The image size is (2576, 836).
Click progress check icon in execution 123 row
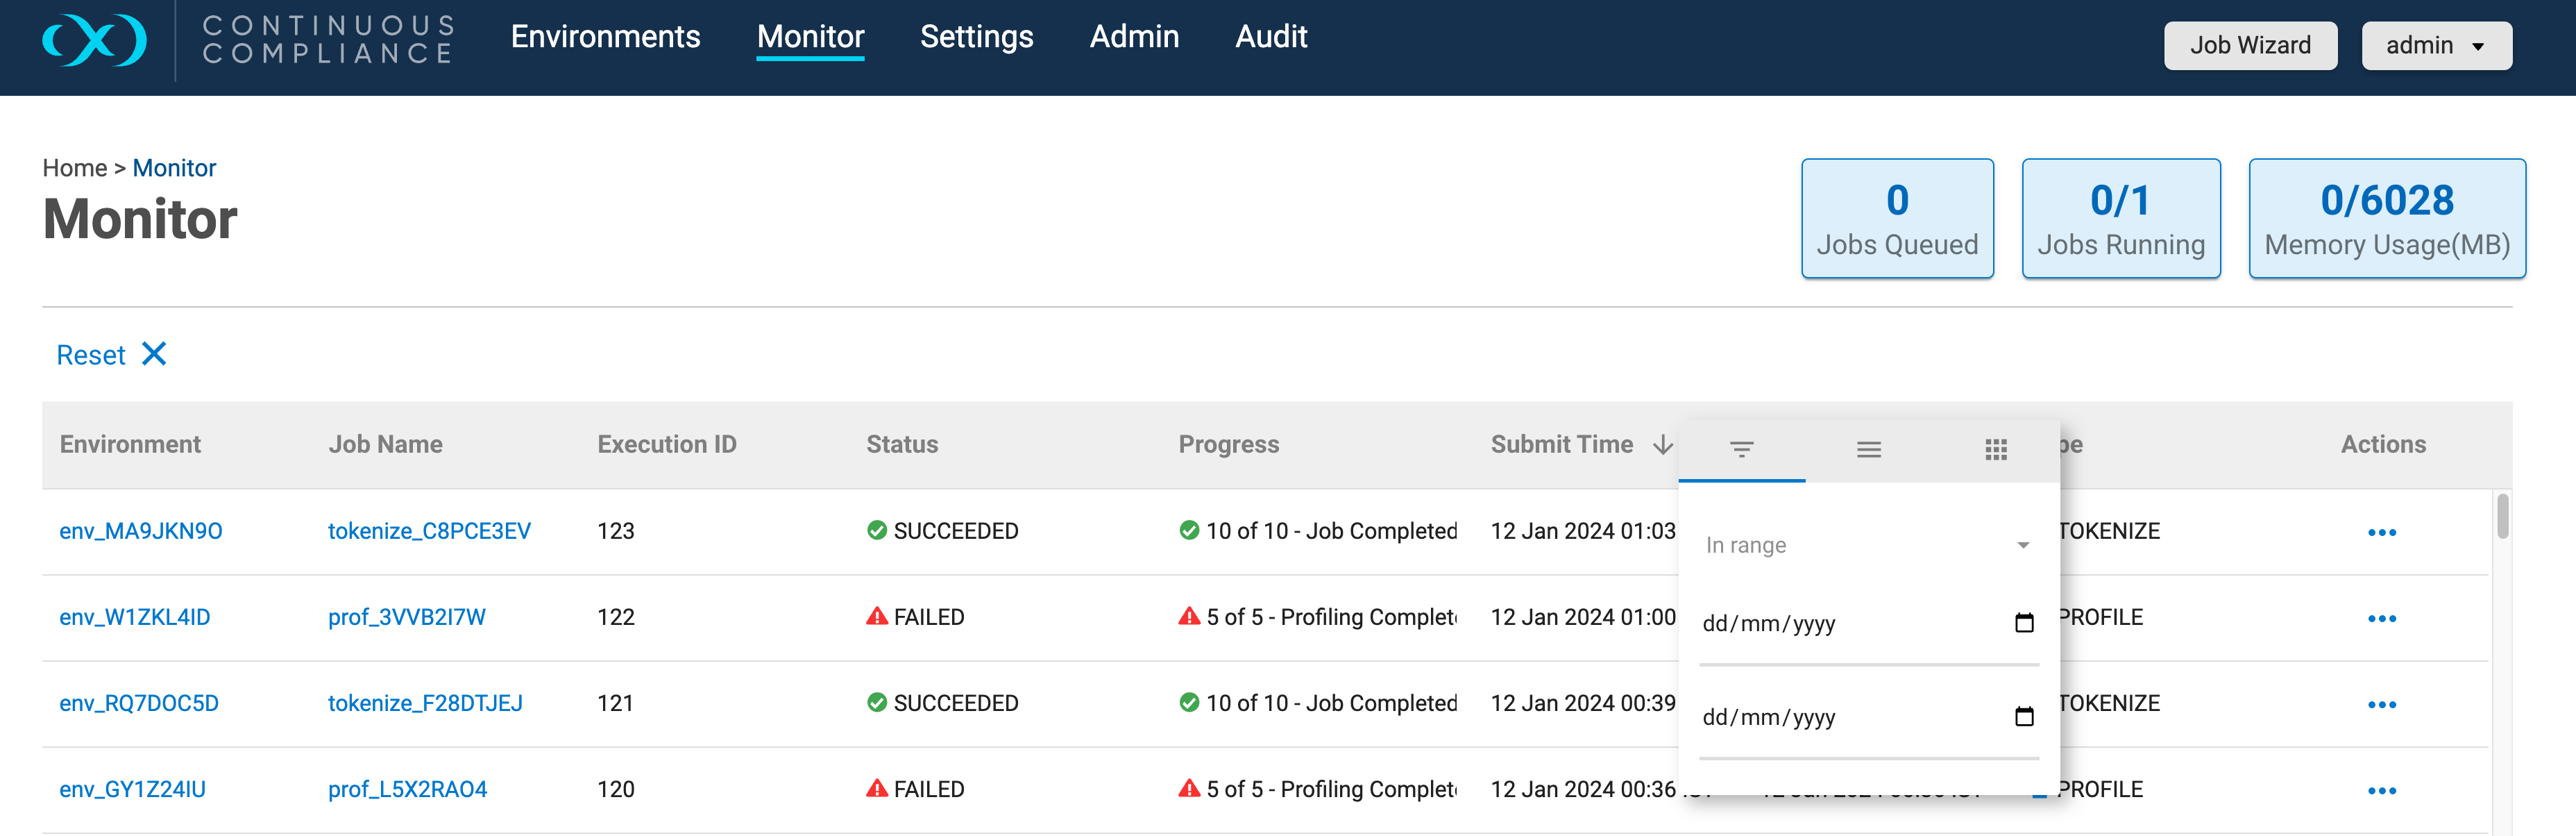[1189, 530]
